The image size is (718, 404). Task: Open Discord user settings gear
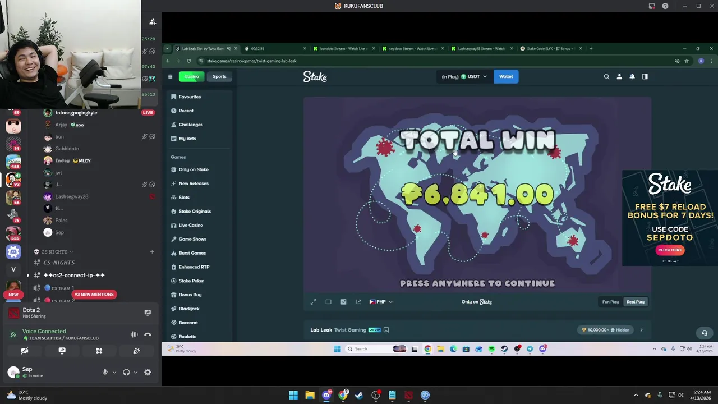click(148, 372)
